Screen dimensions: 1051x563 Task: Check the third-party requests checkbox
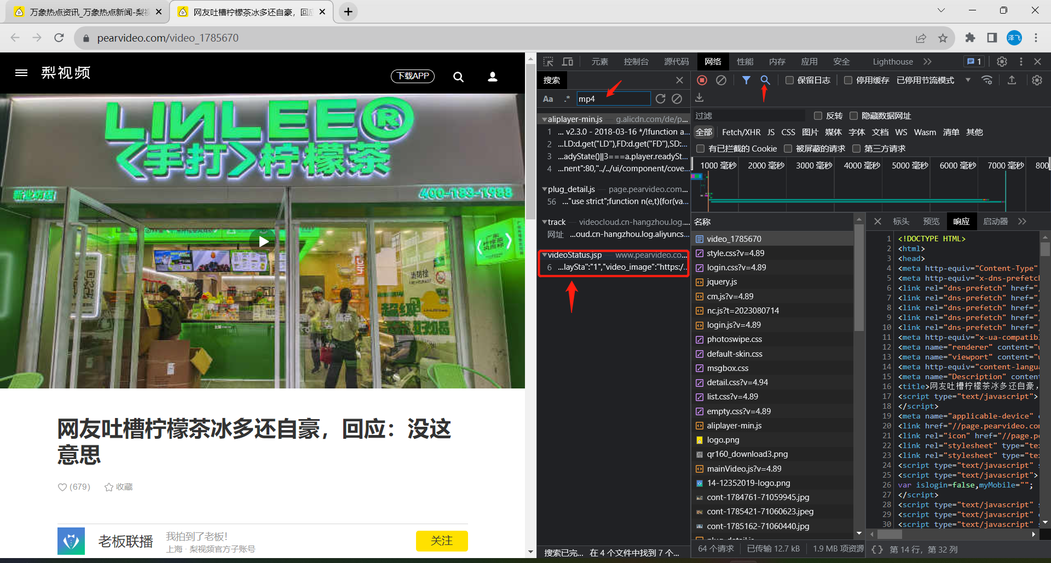(x=856, y=149)
